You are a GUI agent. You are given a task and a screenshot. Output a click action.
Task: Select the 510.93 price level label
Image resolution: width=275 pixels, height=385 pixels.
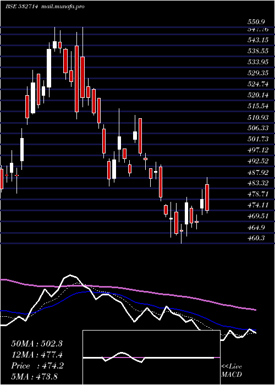pos(257,118)
